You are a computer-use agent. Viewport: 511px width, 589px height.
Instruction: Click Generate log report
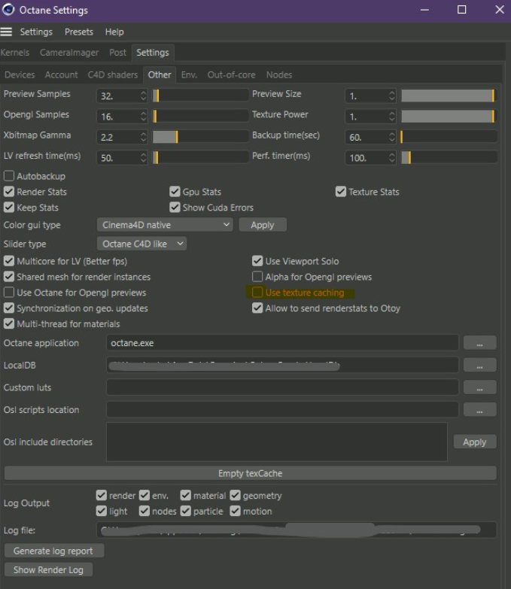click(54, 551)
